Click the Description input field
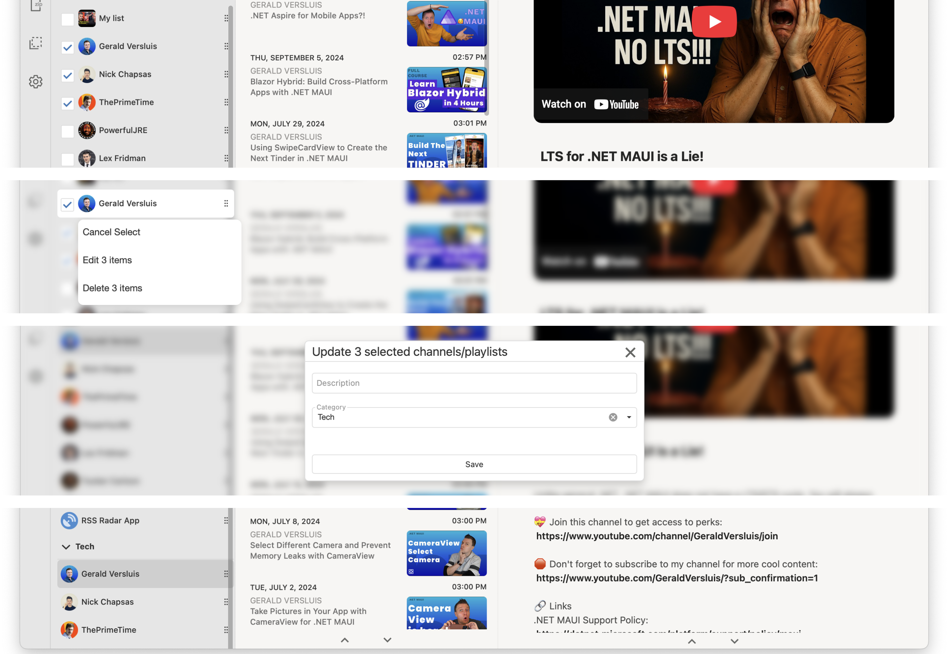This screenshot has width=951, height=654. [474, 383]
